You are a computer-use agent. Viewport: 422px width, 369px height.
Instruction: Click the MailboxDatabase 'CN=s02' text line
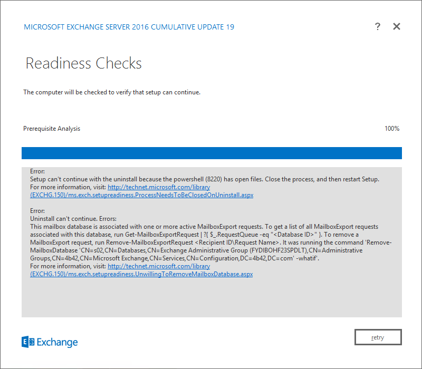click(196, 250)
